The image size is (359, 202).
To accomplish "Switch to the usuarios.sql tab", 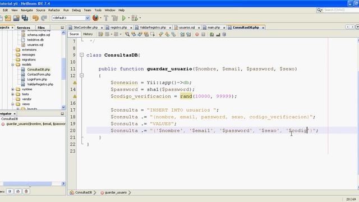I will (187, 27).
